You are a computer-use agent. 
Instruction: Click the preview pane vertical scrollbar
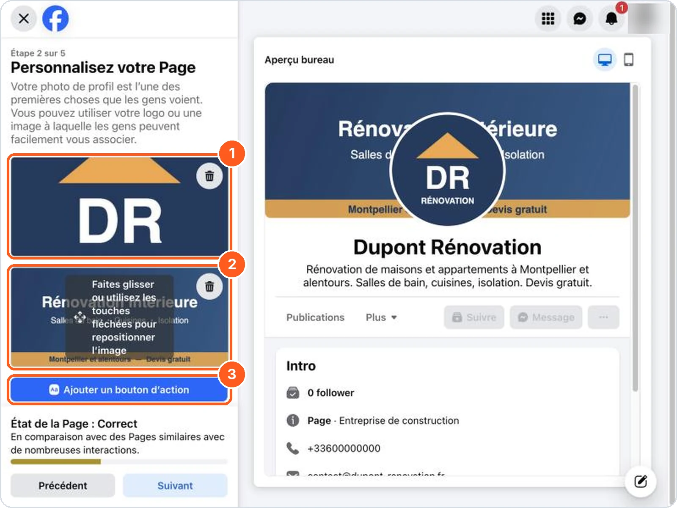(x=635, y=238)
